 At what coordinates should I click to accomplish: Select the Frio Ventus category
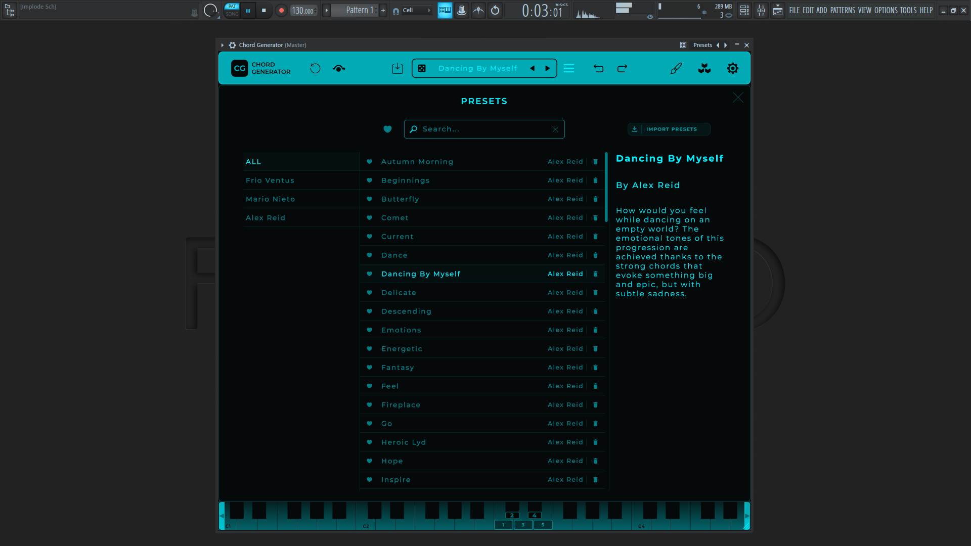tap(301, 180)
